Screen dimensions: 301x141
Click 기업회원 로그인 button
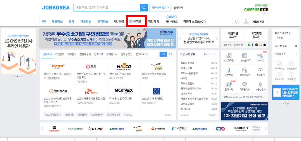(x=257, y=35)
